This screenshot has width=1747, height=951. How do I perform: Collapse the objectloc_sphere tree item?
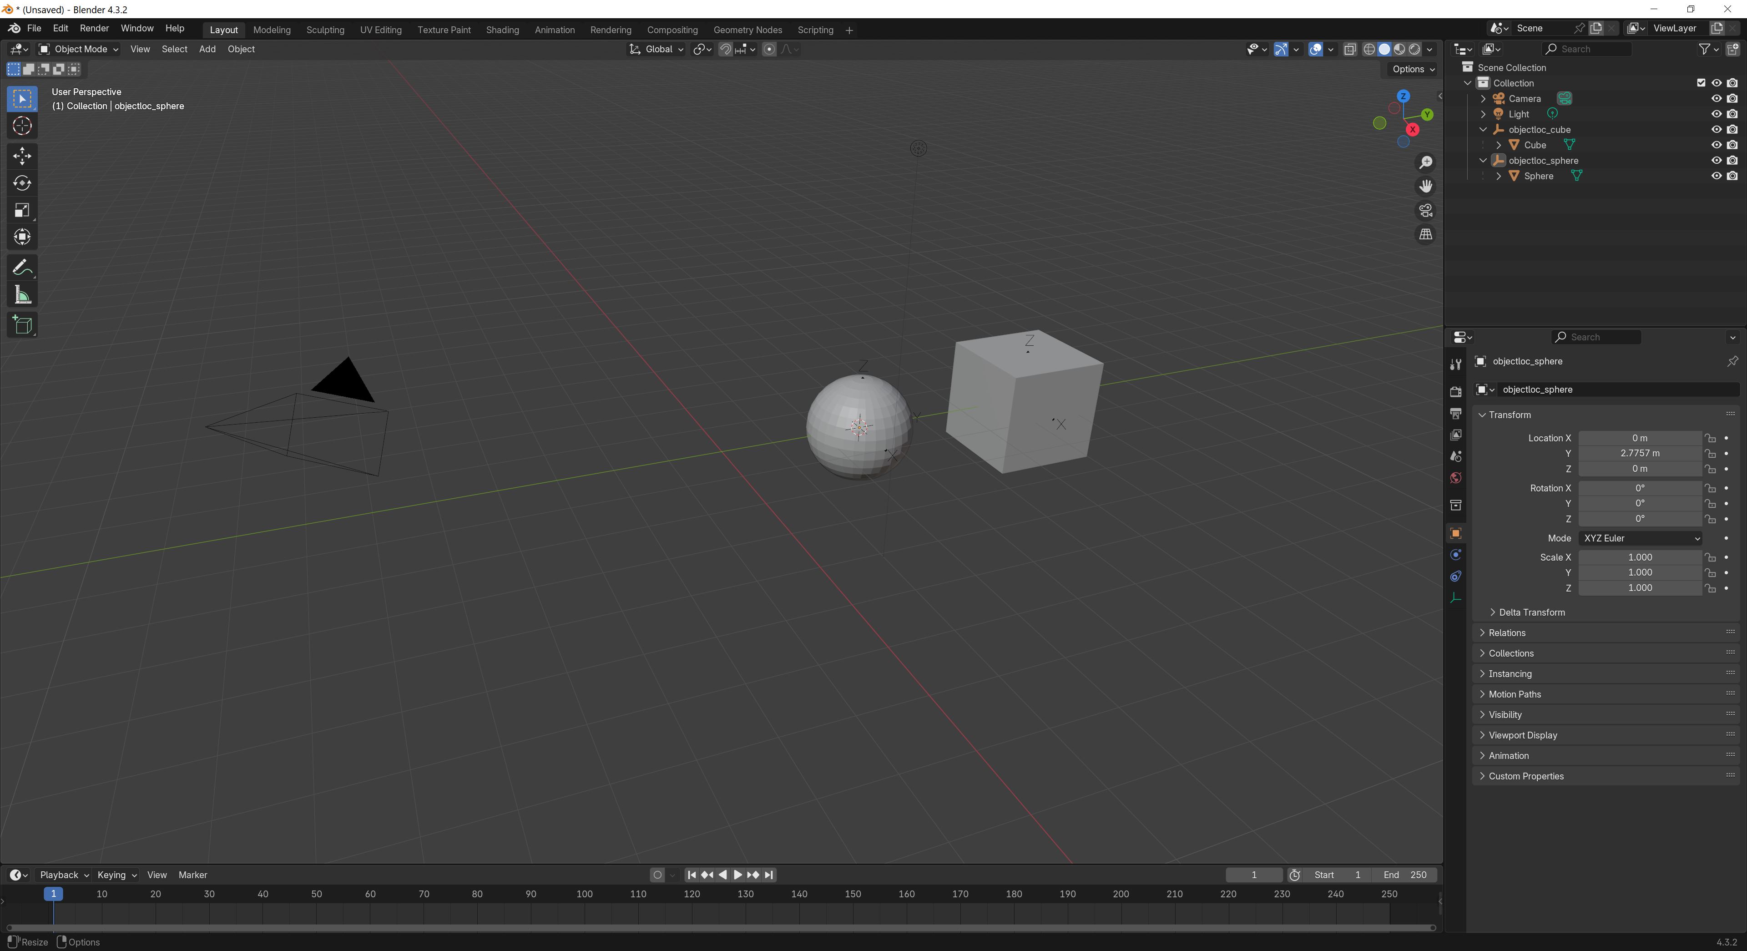click(1483, 161)
